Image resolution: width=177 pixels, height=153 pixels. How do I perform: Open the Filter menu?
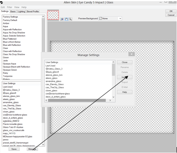[10, 7]
